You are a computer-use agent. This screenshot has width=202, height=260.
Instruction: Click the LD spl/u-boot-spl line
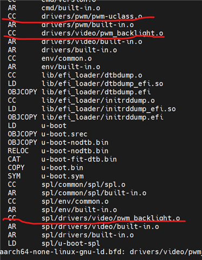[54, 243]
